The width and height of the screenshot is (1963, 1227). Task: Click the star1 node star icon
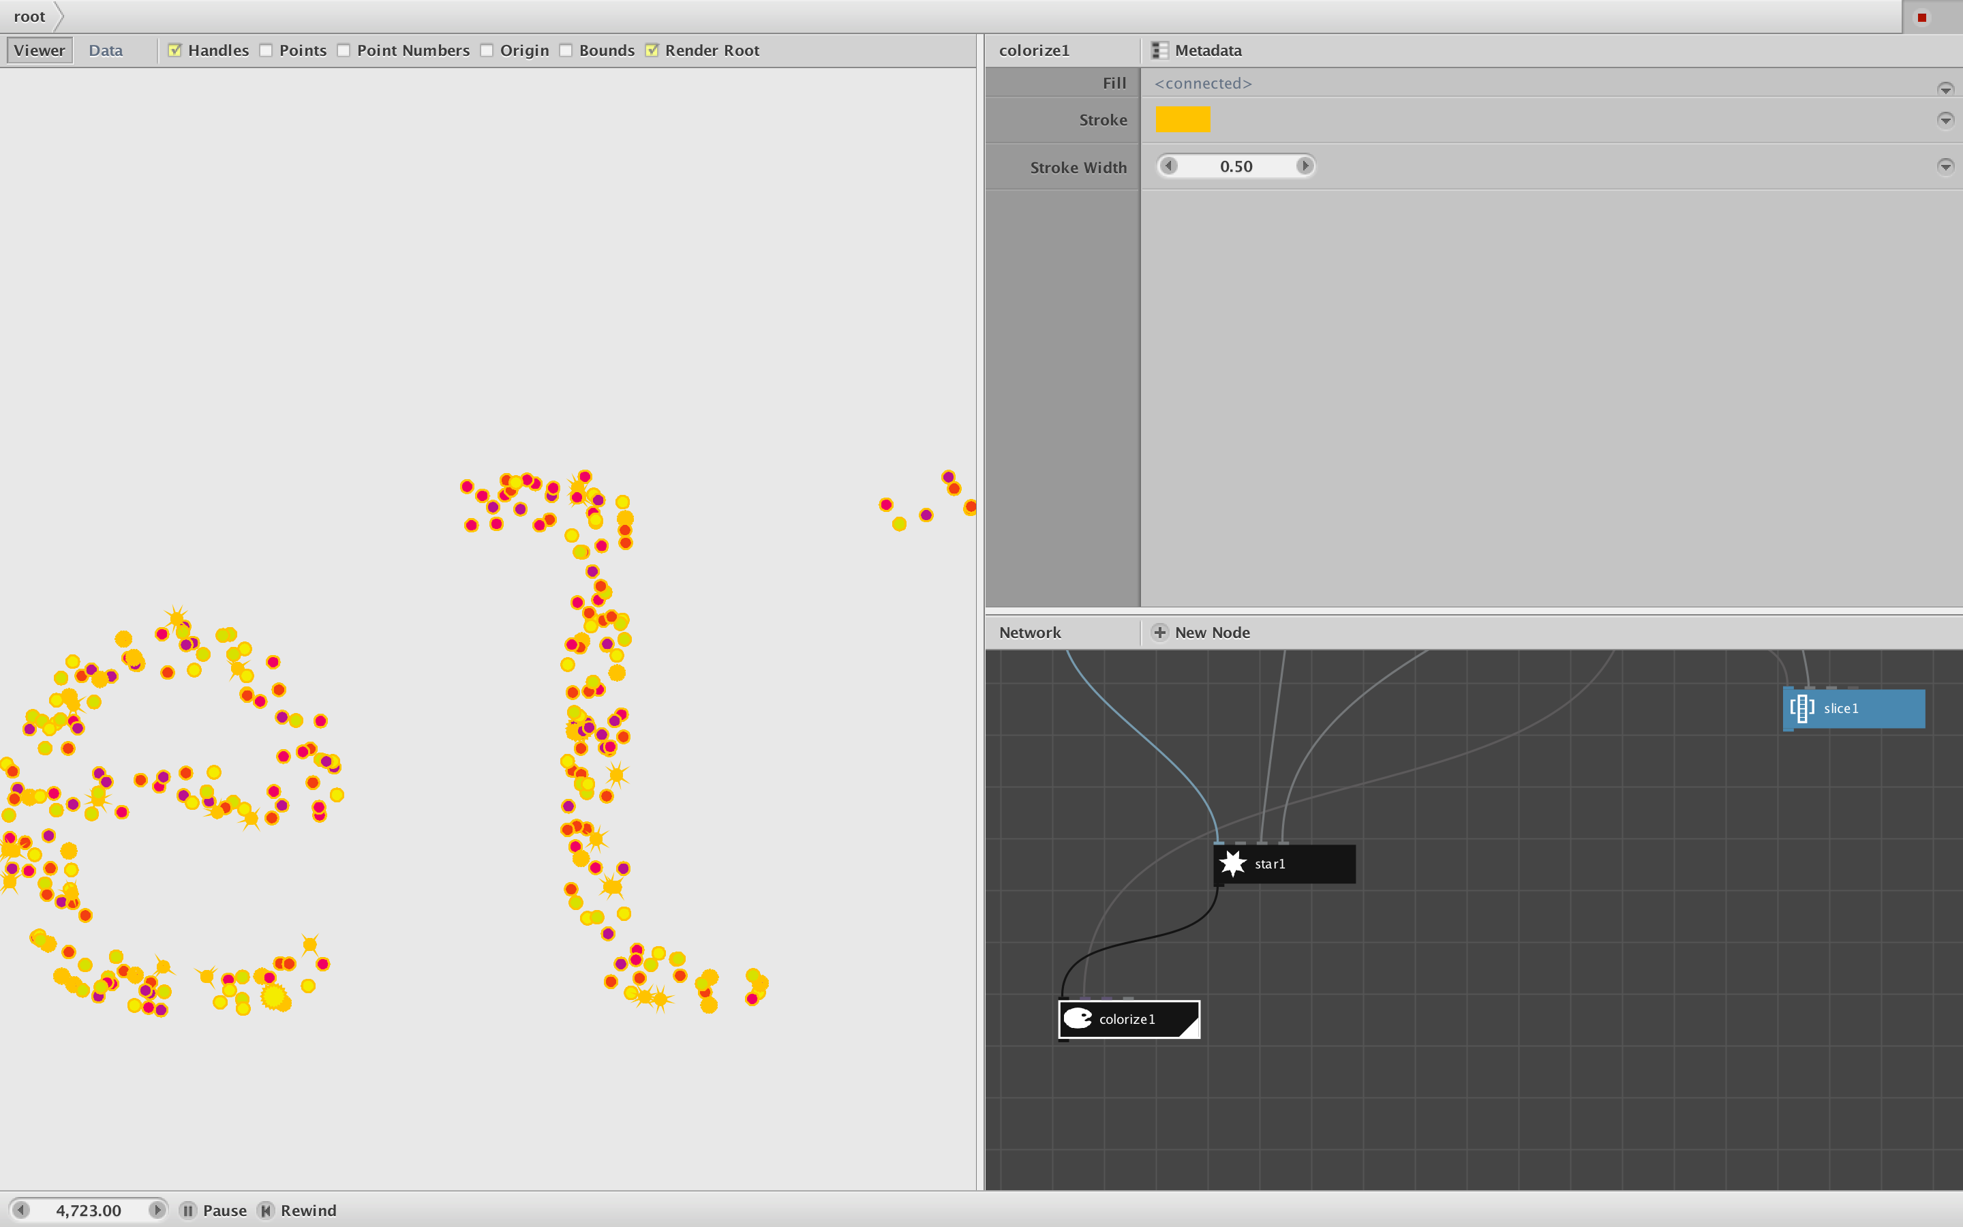tap(1233, 864)
